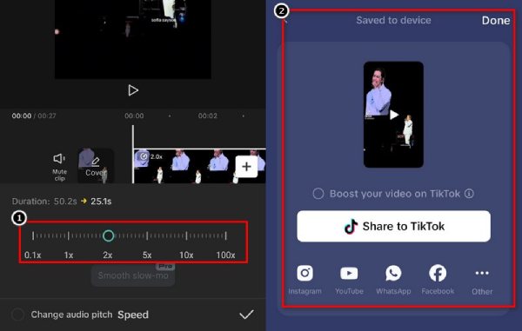Screen dimensions: 522x331
Task: Play the video preview in the editor
Action: (x=133, y=90)
